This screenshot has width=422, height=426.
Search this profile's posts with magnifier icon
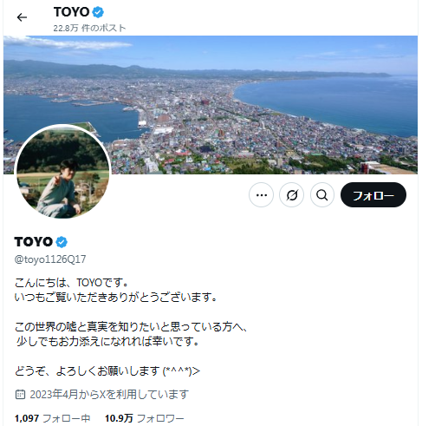[322, 195]
